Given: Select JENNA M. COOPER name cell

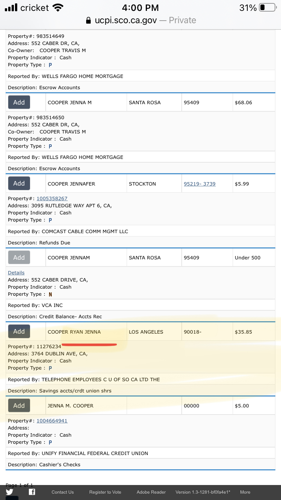Looking at the screenshot, I should pos(87,406).
